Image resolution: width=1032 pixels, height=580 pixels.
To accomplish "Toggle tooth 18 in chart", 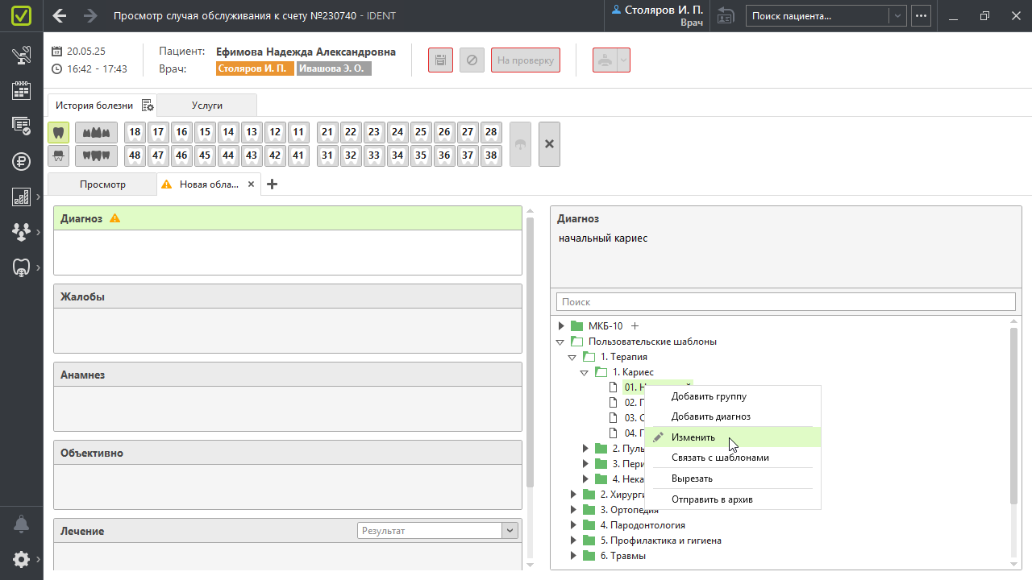I will tap(135, 133).
